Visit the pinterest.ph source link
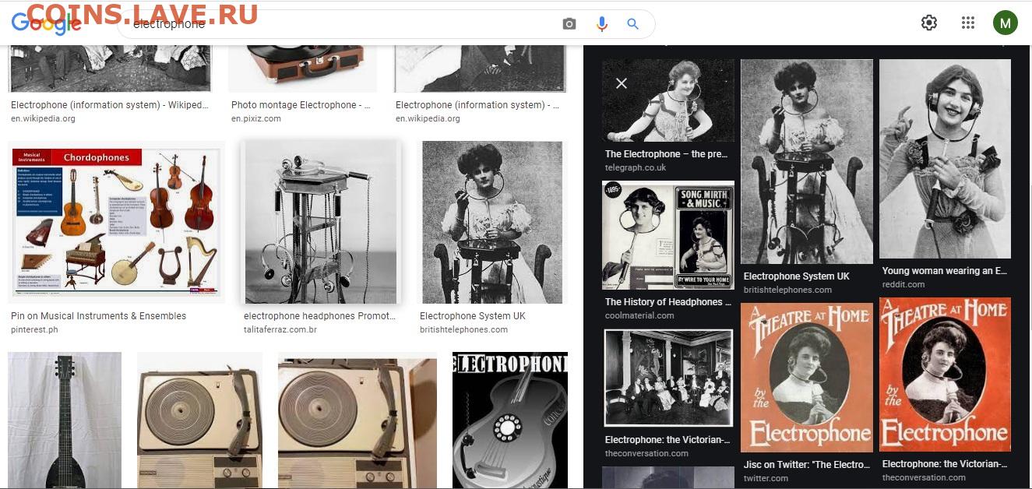1032x489 pixels. pyautogui.click(x=34, y=329)
